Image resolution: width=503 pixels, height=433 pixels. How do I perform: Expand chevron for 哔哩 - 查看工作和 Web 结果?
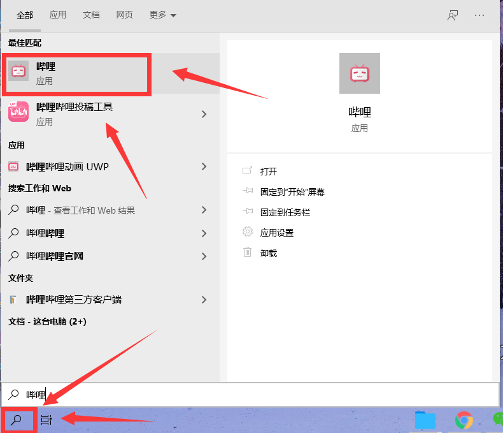click(x=204, y=210)
